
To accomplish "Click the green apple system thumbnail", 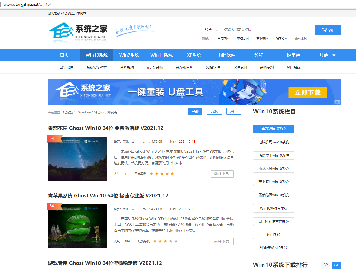I will coord(77,226).
